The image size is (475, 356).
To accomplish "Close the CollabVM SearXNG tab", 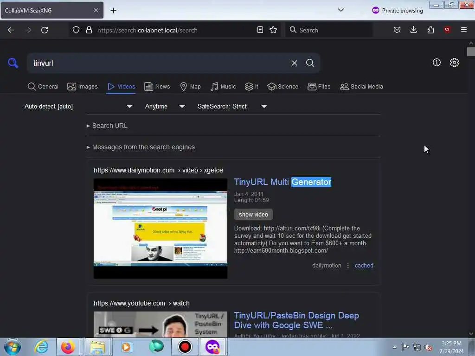I will [96, 10].
